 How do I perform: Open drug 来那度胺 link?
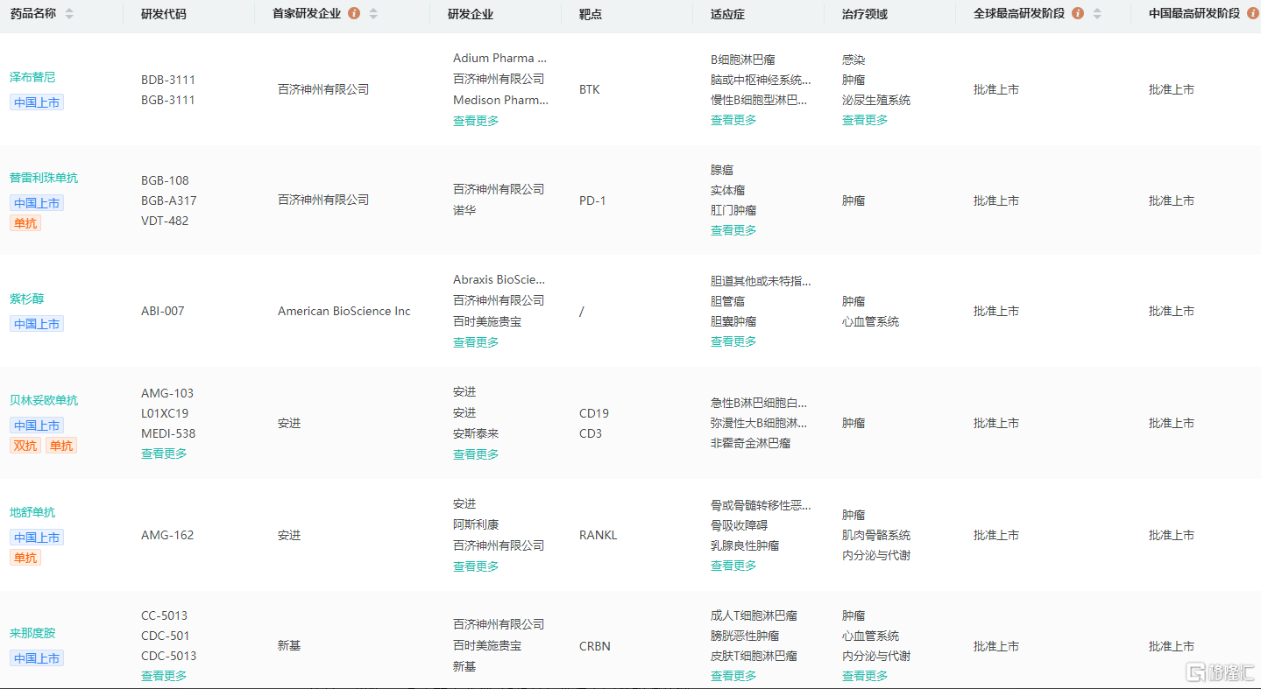(32, 633)
